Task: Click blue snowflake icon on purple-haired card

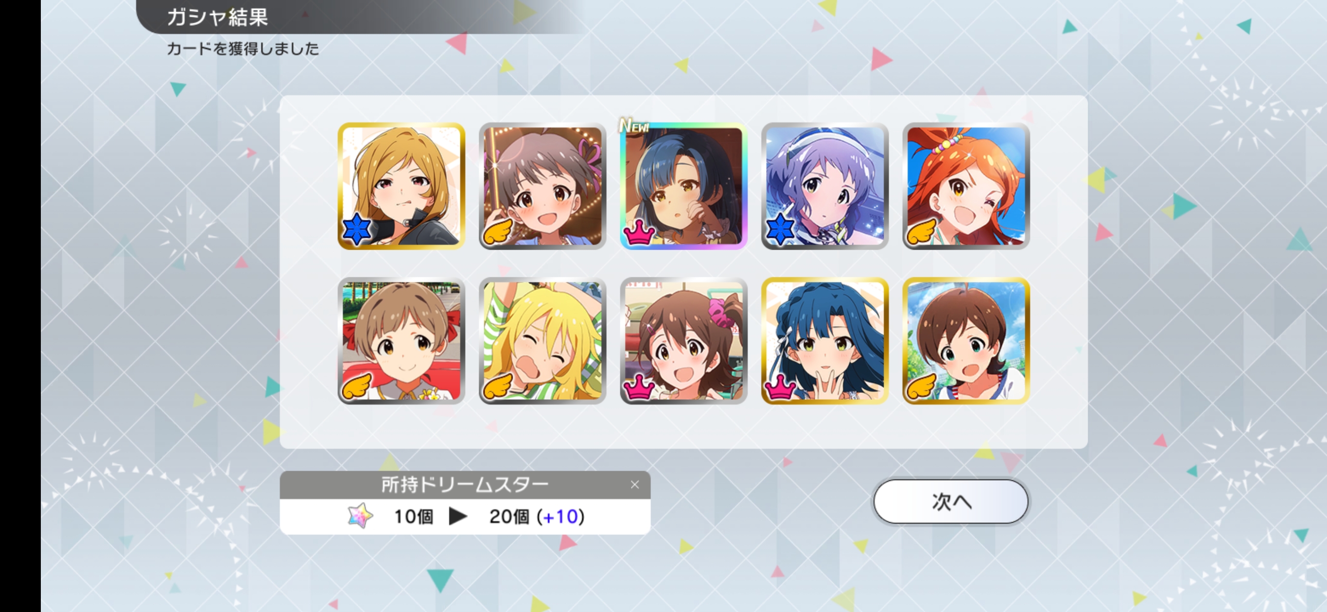Action: pos(781,229)
